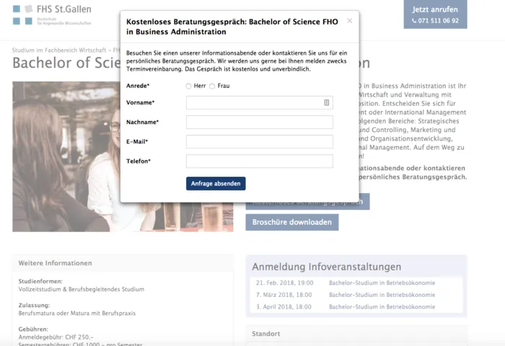
Task: Click into the Vorname input field
Action: [259, 102]
